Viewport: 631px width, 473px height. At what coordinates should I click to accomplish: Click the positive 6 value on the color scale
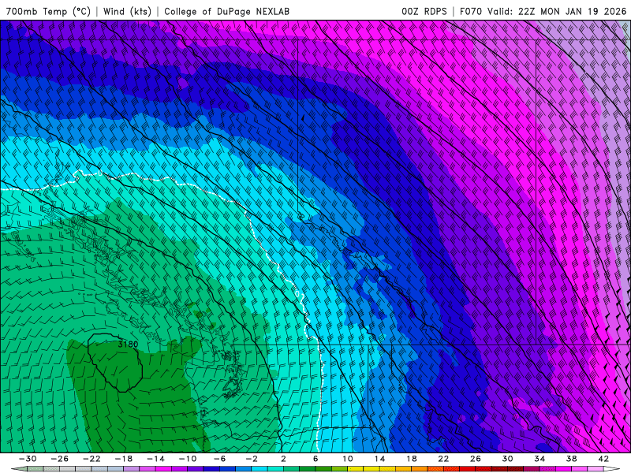point(315,459)
